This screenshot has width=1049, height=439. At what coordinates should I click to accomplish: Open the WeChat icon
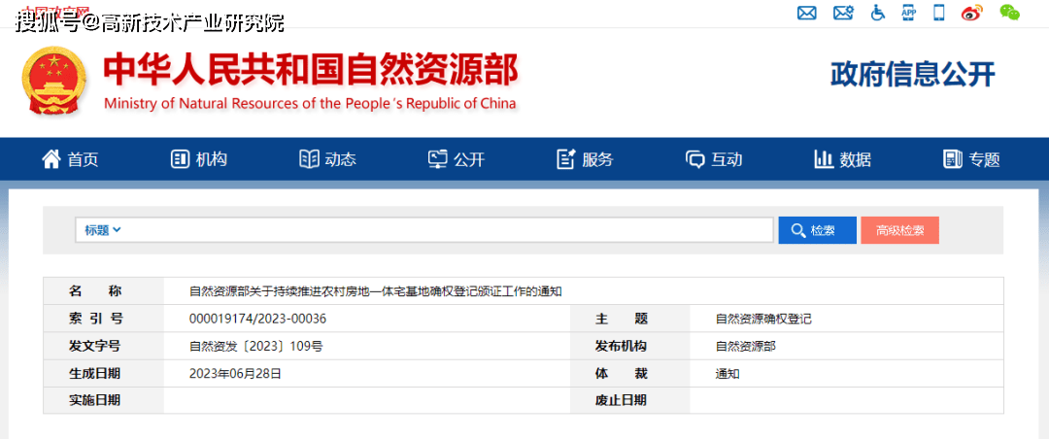tap(1010, 12)
